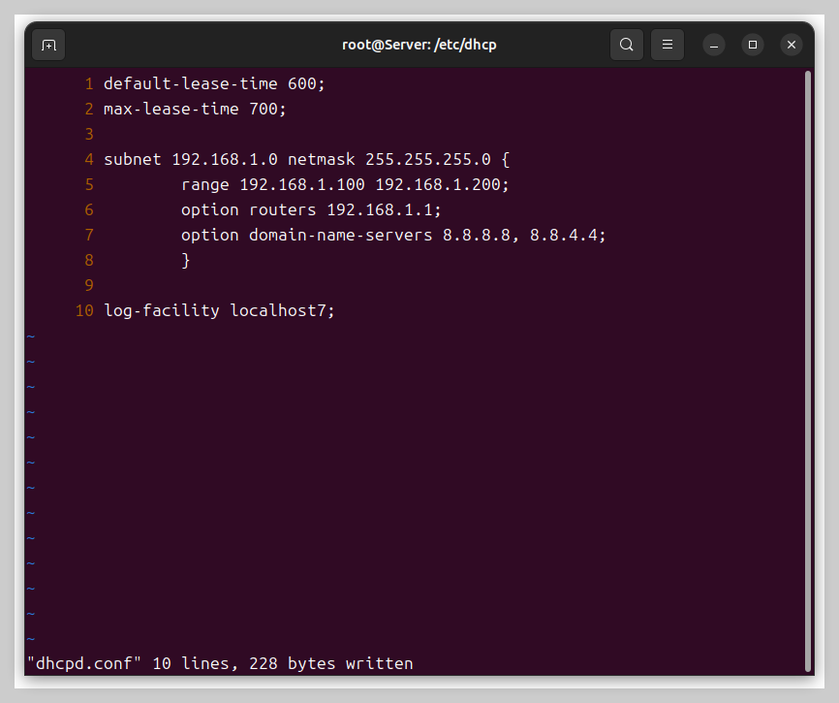This screenshot has height=703, width=839.
Task: Click on 'max-lease-time' in line 2
Action: coord(171,110)
